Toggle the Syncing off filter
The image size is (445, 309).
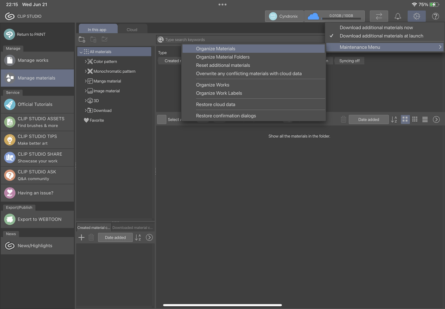(350, 61)
